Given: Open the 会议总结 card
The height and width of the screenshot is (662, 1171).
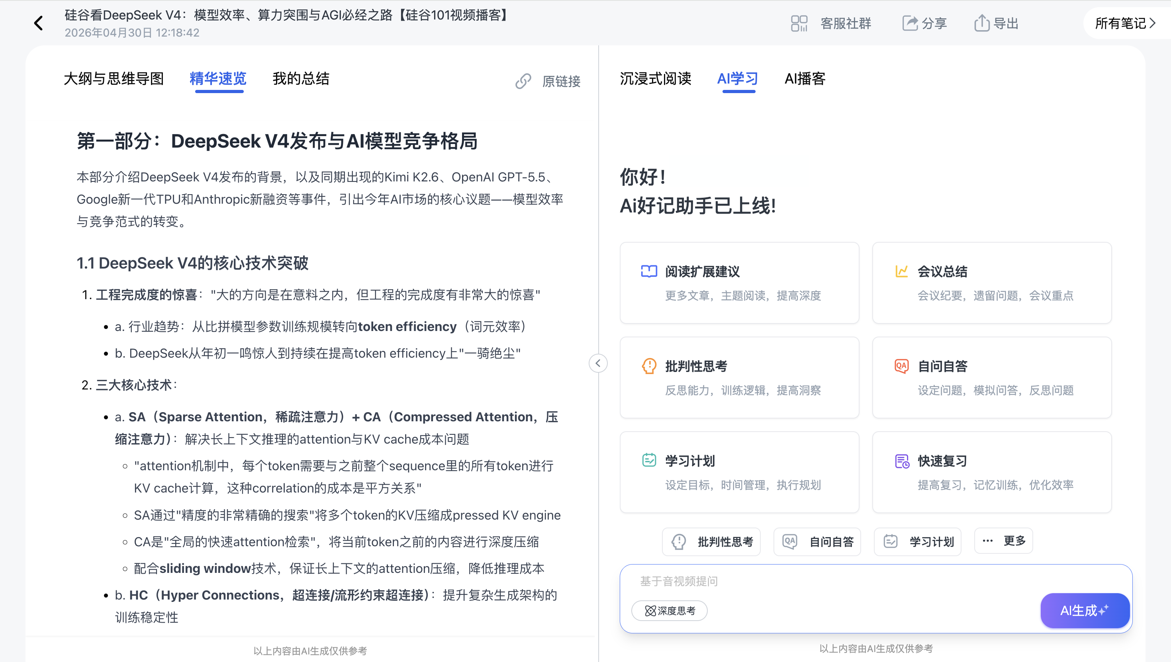Looking at the screenshot, I should tap(992, 283).
